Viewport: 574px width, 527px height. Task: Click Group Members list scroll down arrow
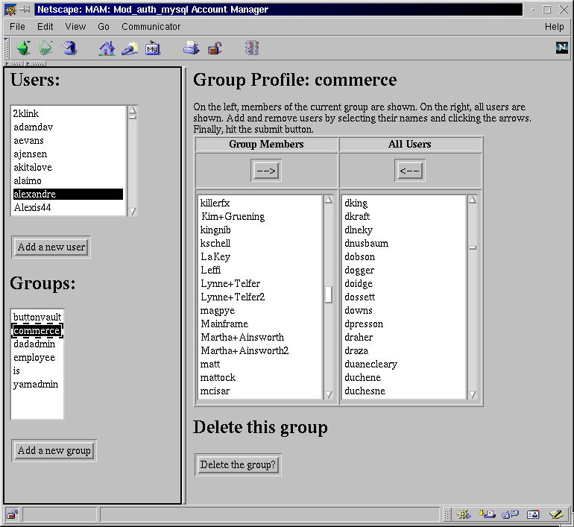(x=329, y=394)
